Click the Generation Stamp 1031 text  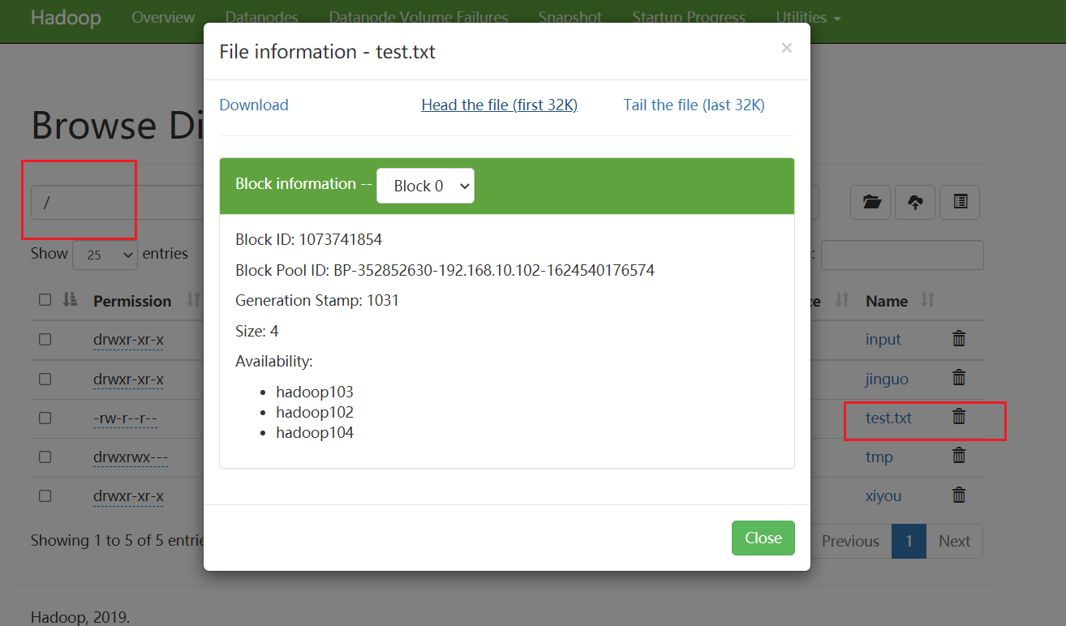317,301
